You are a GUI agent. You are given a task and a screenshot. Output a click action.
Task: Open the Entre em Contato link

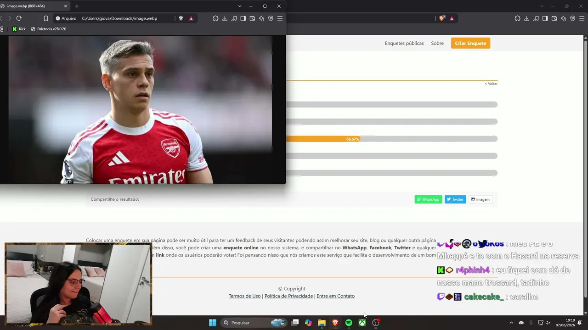click(335, 296)
